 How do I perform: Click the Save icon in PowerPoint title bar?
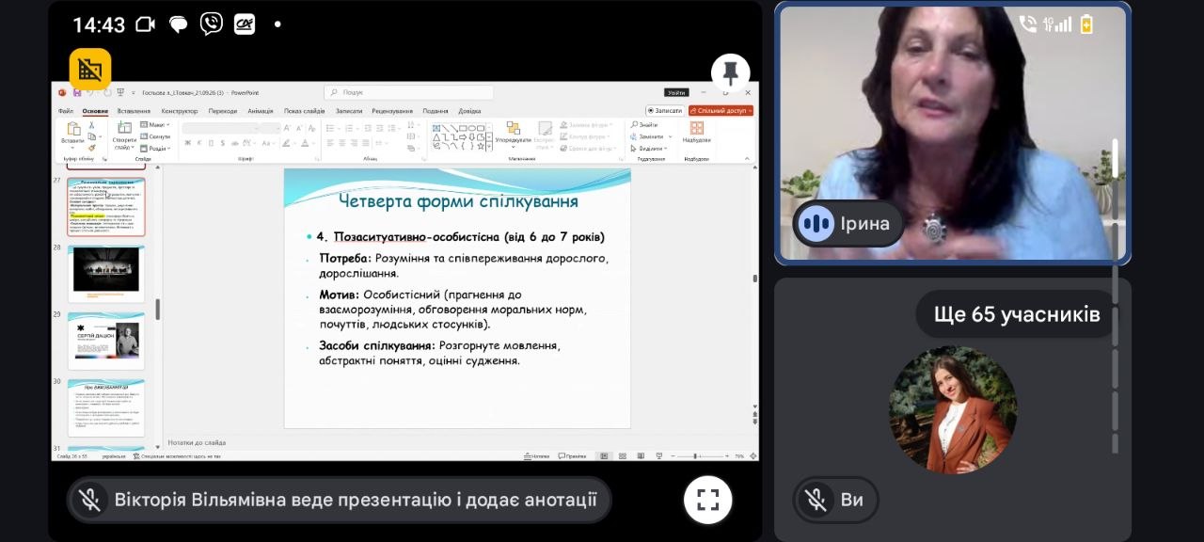coord(76,92)
